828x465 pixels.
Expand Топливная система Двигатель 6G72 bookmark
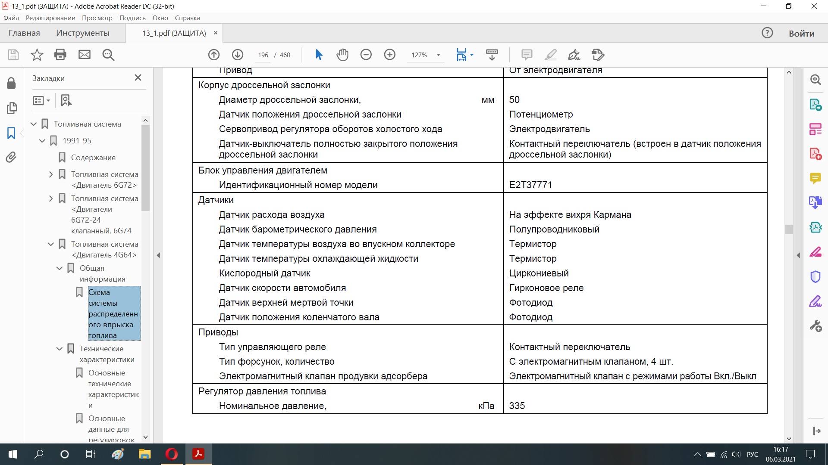coord(51,174)
